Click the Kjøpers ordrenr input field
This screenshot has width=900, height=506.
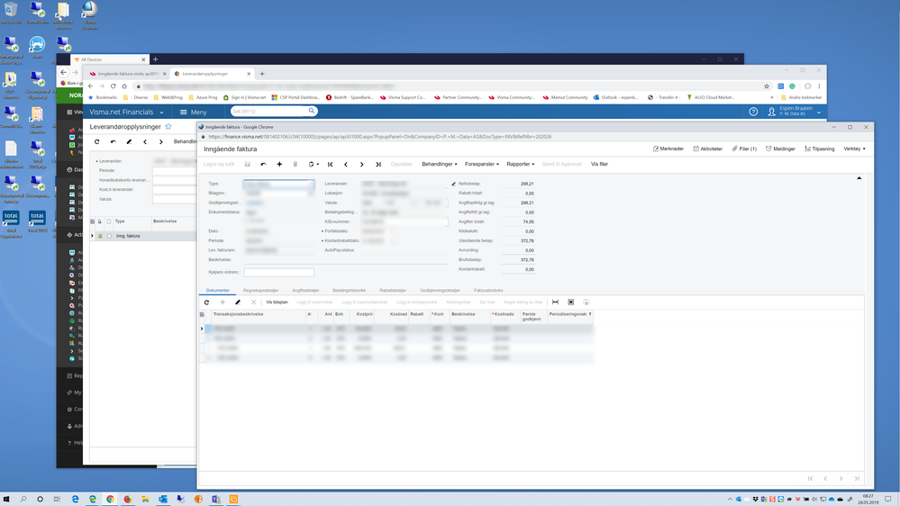click(x=279, y=273)
